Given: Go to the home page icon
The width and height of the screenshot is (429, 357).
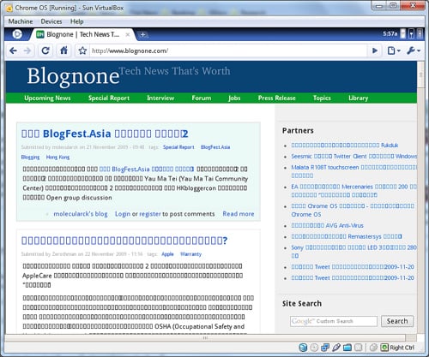Looking at the screenshot, I should pos(63,51).
